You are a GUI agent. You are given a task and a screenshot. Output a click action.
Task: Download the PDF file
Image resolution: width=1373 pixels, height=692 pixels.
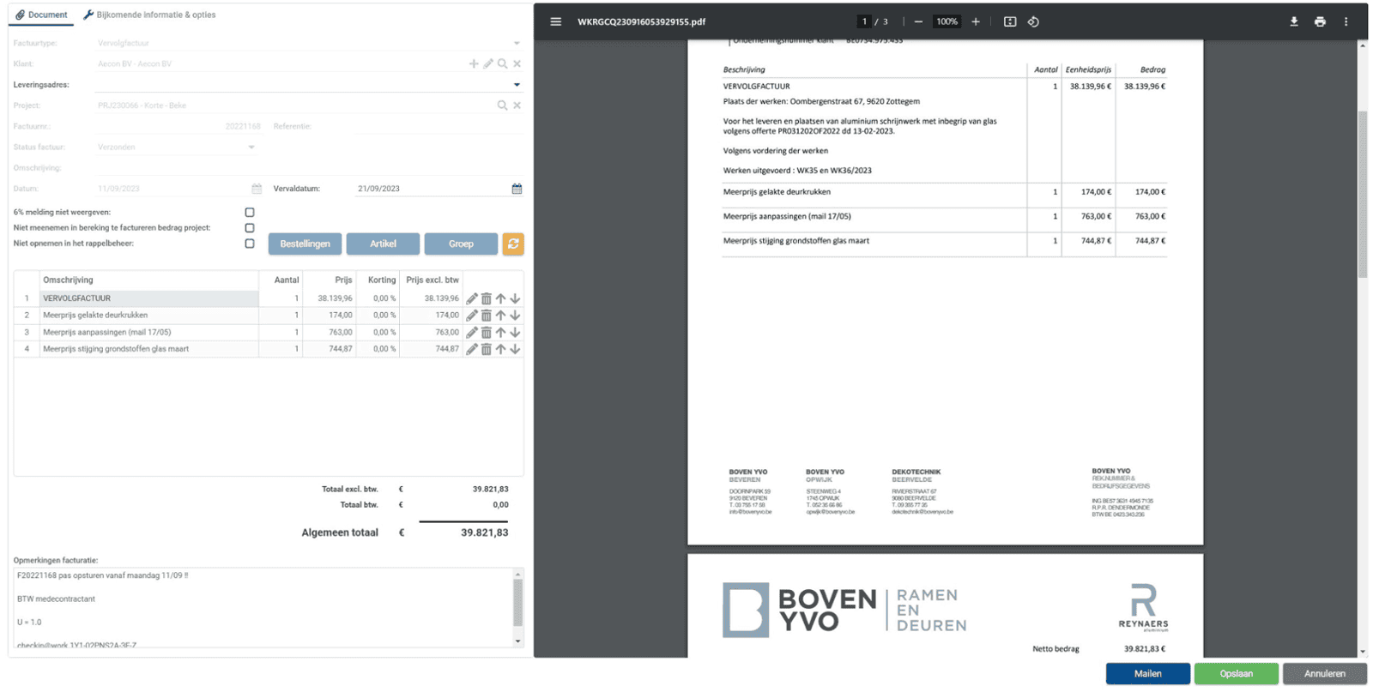tap(1293, 22)
